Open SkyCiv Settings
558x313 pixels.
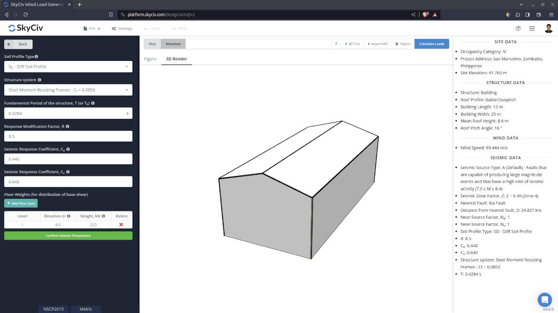point(122,28)
